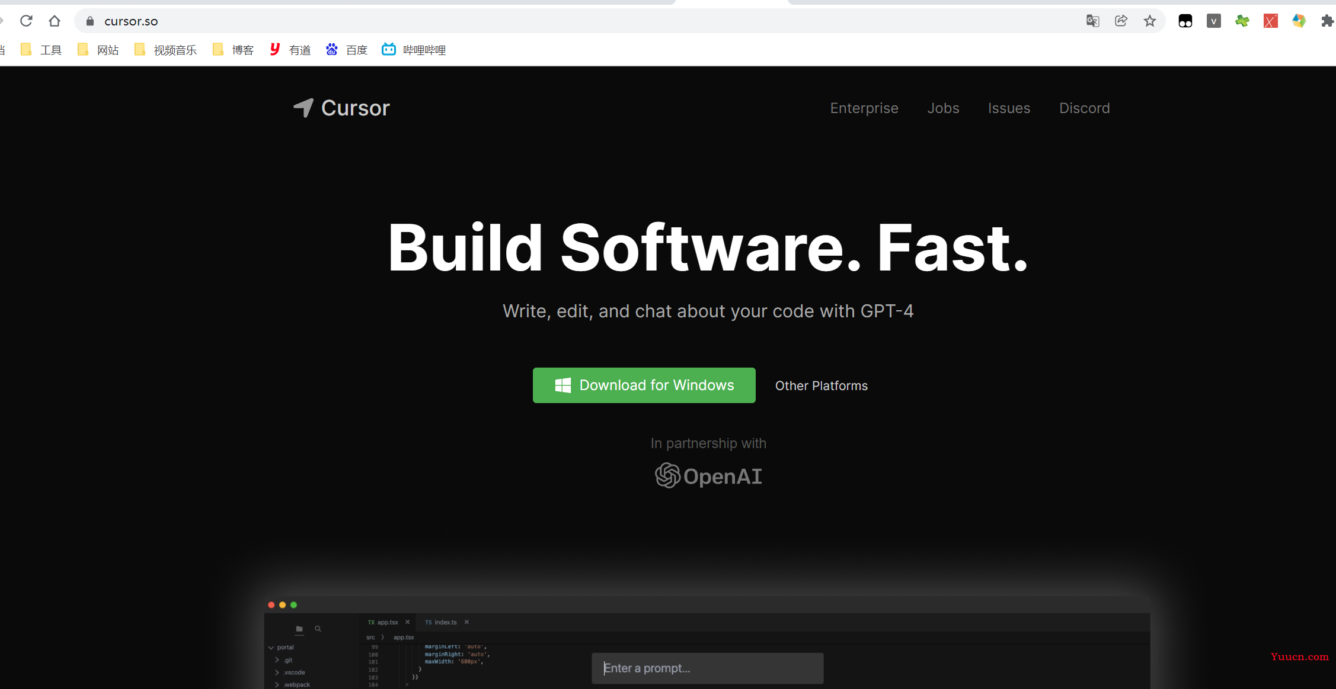This screenshot has height=689, width=1336.
Task: Click the bookmark star icon in browser
Action: click(x=1149, y=20)
